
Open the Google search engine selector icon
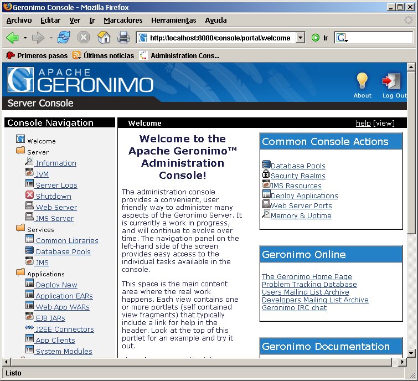tap(342, 38)
